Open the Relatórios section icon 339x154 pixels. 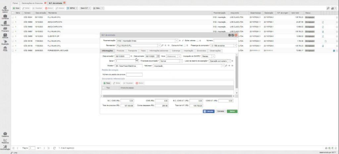[5, 140]
